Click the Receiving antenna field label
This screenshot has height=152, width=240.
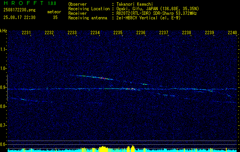pos(88,18)
